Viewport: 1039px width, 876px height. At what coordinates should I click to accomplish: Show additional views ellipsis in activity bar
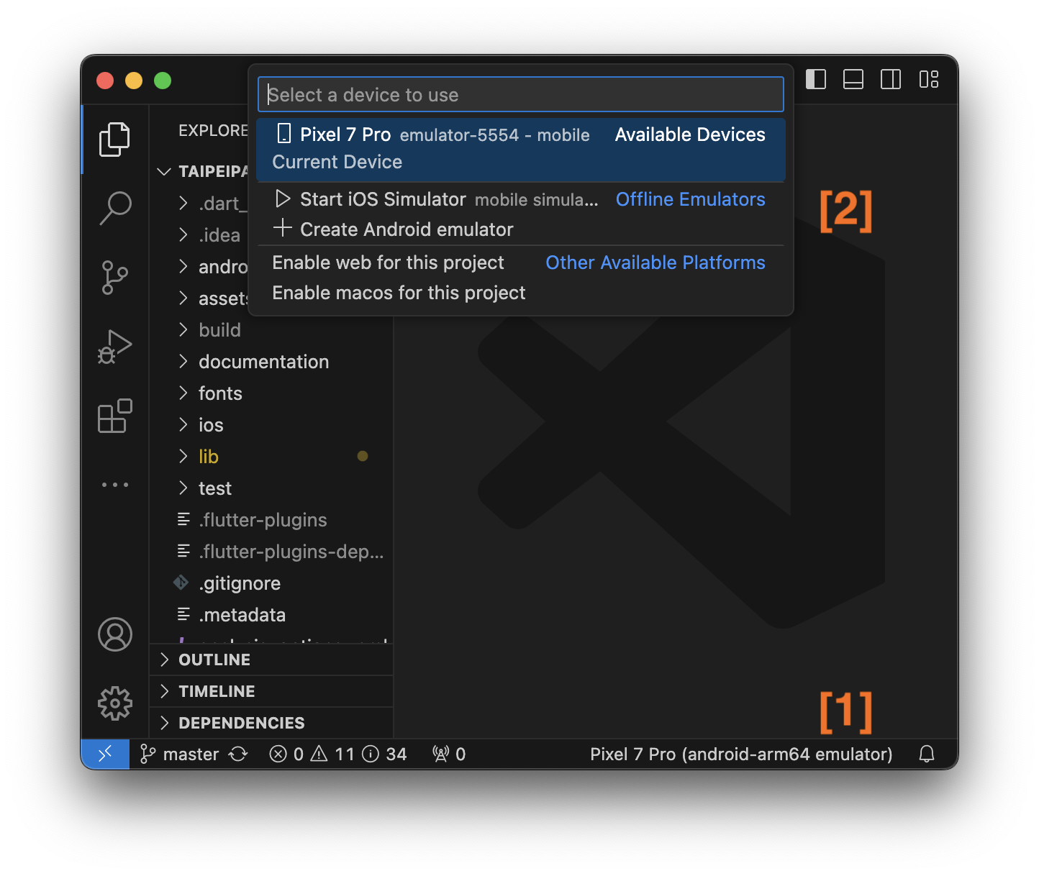114,485
